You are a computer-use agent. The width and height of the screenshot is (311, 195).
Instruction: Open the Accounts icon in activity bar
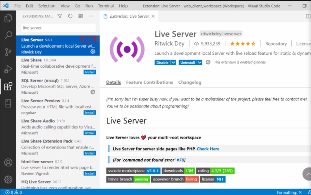tap(8, 162)
